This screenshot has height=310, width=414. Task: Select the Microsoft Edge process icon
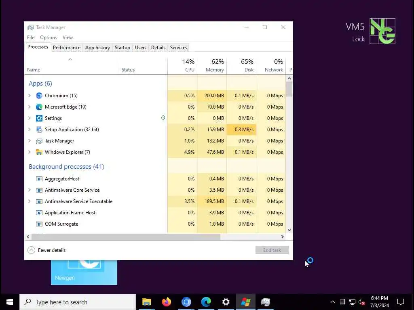39,107
